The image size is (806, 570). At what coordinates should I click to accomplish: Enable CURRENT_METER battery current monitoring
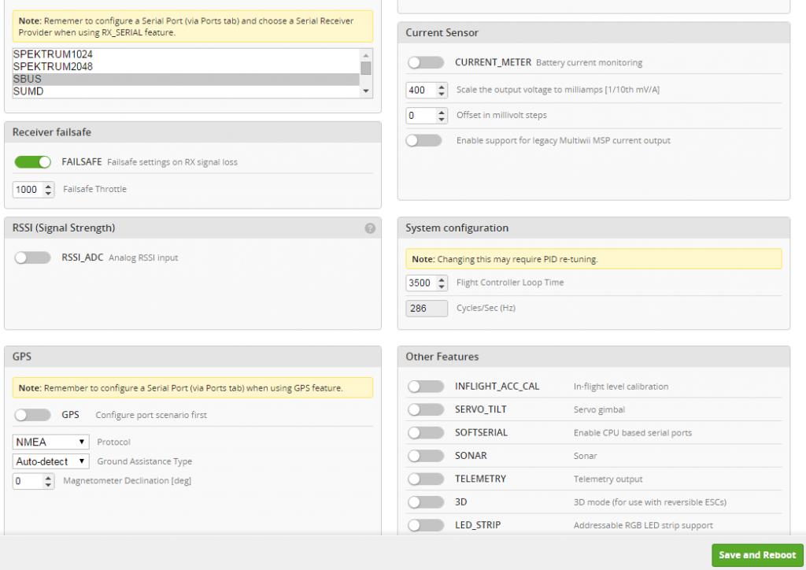pos(425,62)
